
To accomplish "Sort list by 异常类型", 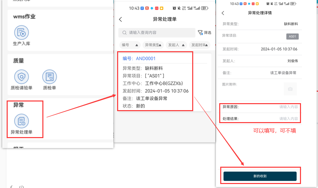I will (x=153, y=45).
